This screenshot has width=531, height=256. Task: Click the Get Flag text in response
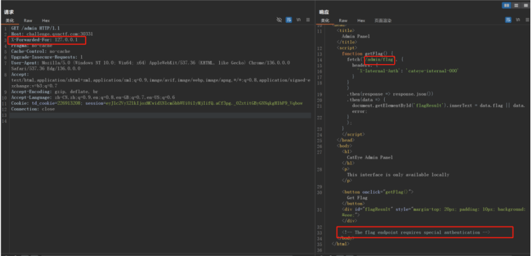coord(357,198)
